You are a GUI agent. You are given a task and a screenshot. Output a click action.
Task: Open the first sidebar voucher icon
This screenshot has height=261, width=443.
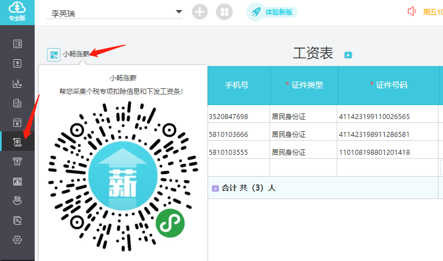17,44
